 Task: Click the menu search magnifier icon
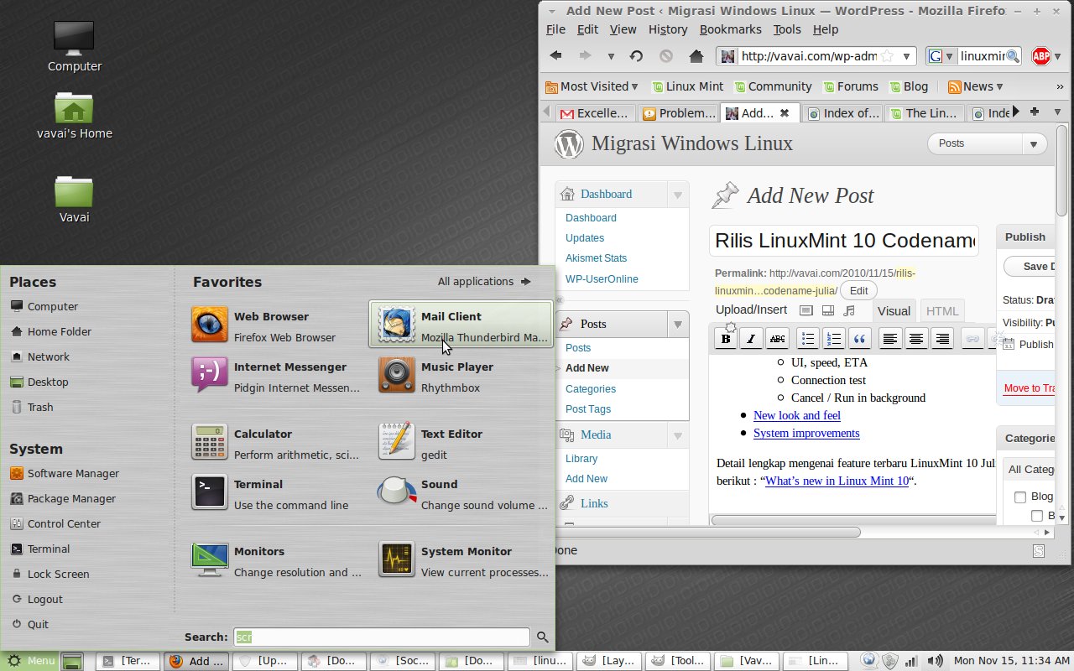(543, 637)
